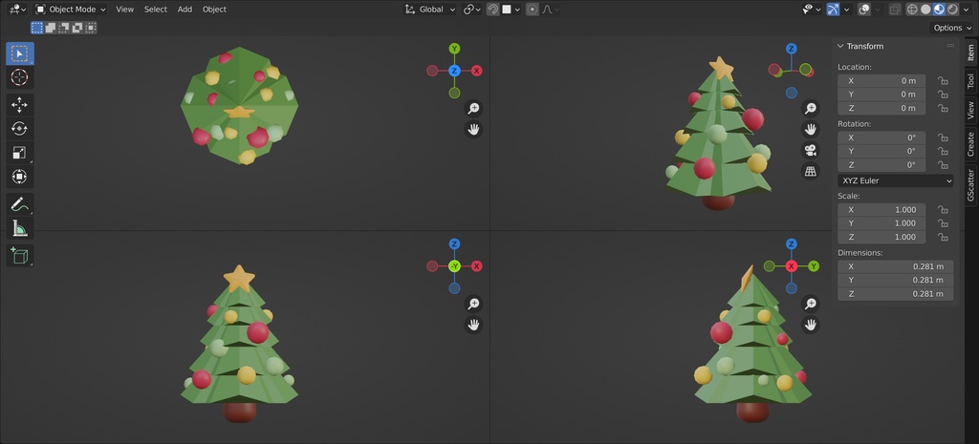Screen dimensions: 979x444
Task: Open the Add menu
Action: 185,10
